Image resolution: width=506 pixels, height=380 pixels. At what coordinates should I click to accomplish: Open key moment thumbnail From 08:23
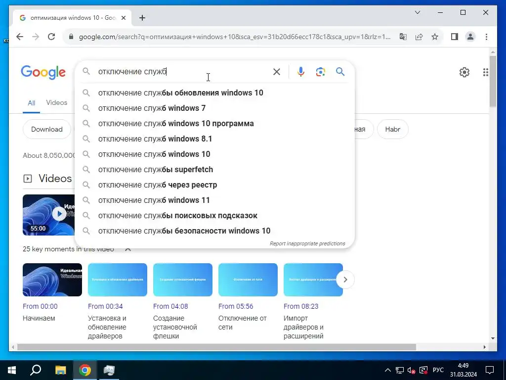(x=313, y=280)
